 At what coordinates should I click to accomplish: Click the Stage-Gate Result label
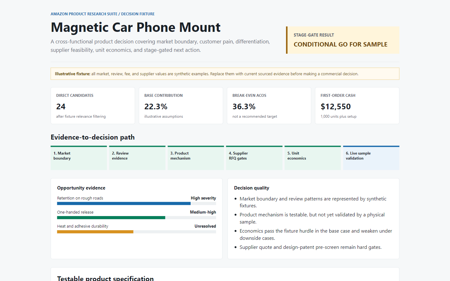tap(314, 35)
